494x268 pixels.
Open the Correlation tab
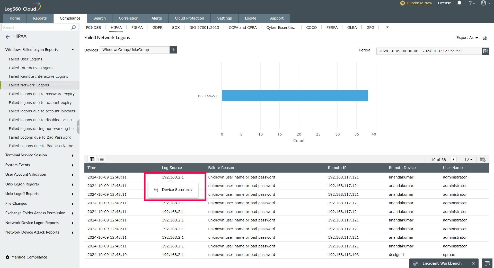[129, 18]
